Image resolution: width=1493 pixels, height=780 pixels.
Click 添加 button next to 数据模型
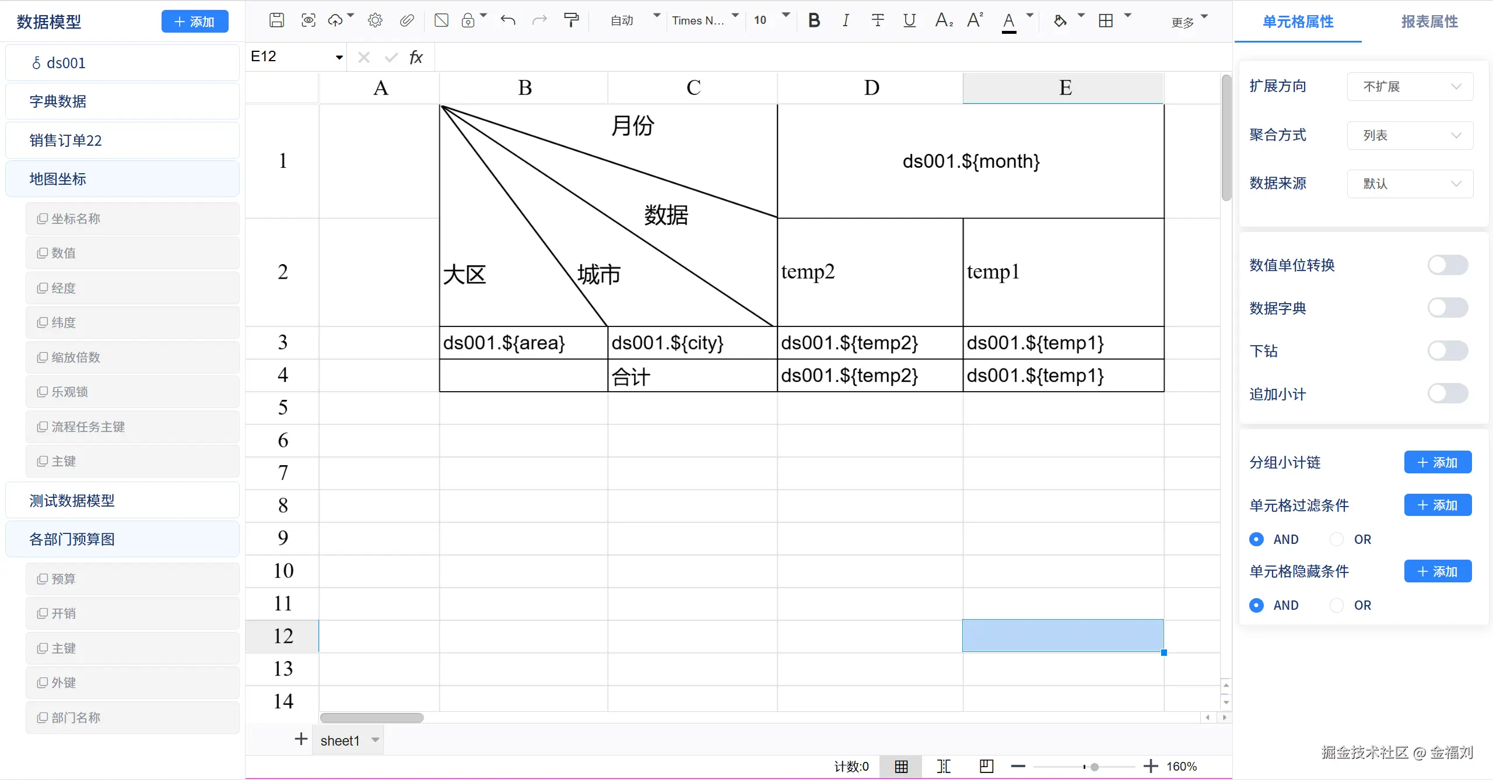coord(195,22)
